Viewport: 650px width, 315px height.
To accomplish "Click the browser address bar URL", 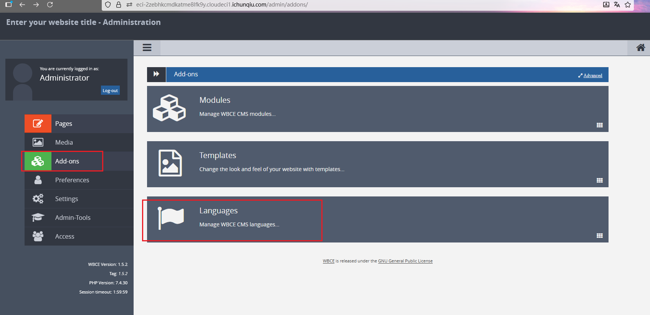I will (222, 5).
